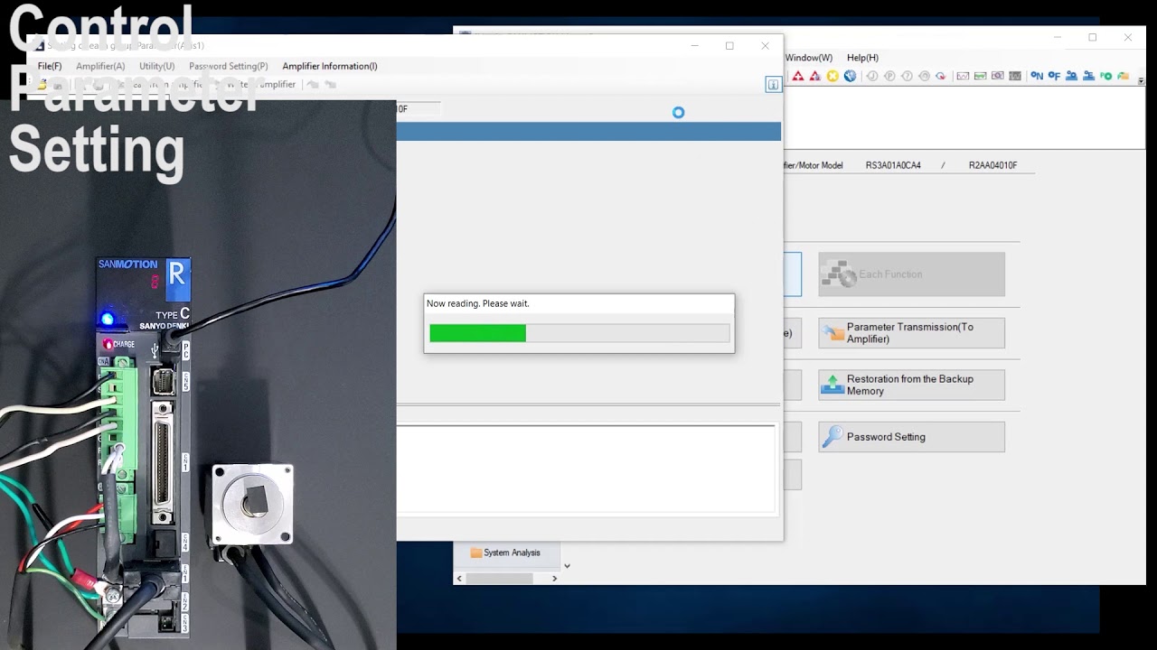This screenshot has width=1157, height=650.
Task: Click the folder icon at toolbar end
Action: pos(1123,76)
